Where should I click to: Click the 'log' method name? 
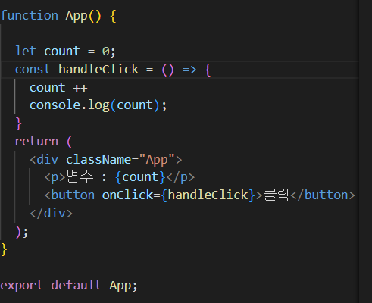click(x=98, y=105)
